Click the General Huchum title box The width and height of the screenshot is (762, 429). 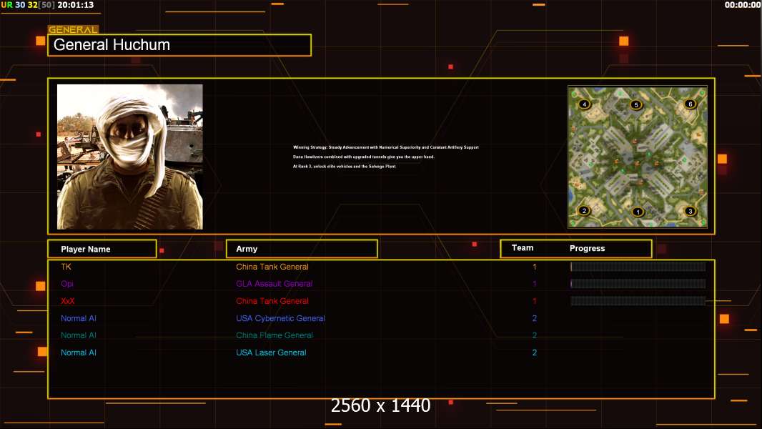[x=179, y=45]
